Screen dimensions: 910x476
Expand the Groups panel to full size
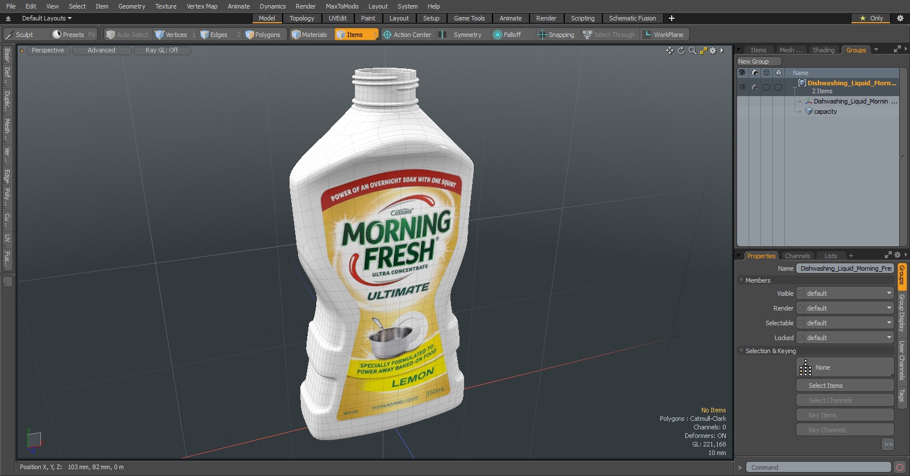pos(897,49)
